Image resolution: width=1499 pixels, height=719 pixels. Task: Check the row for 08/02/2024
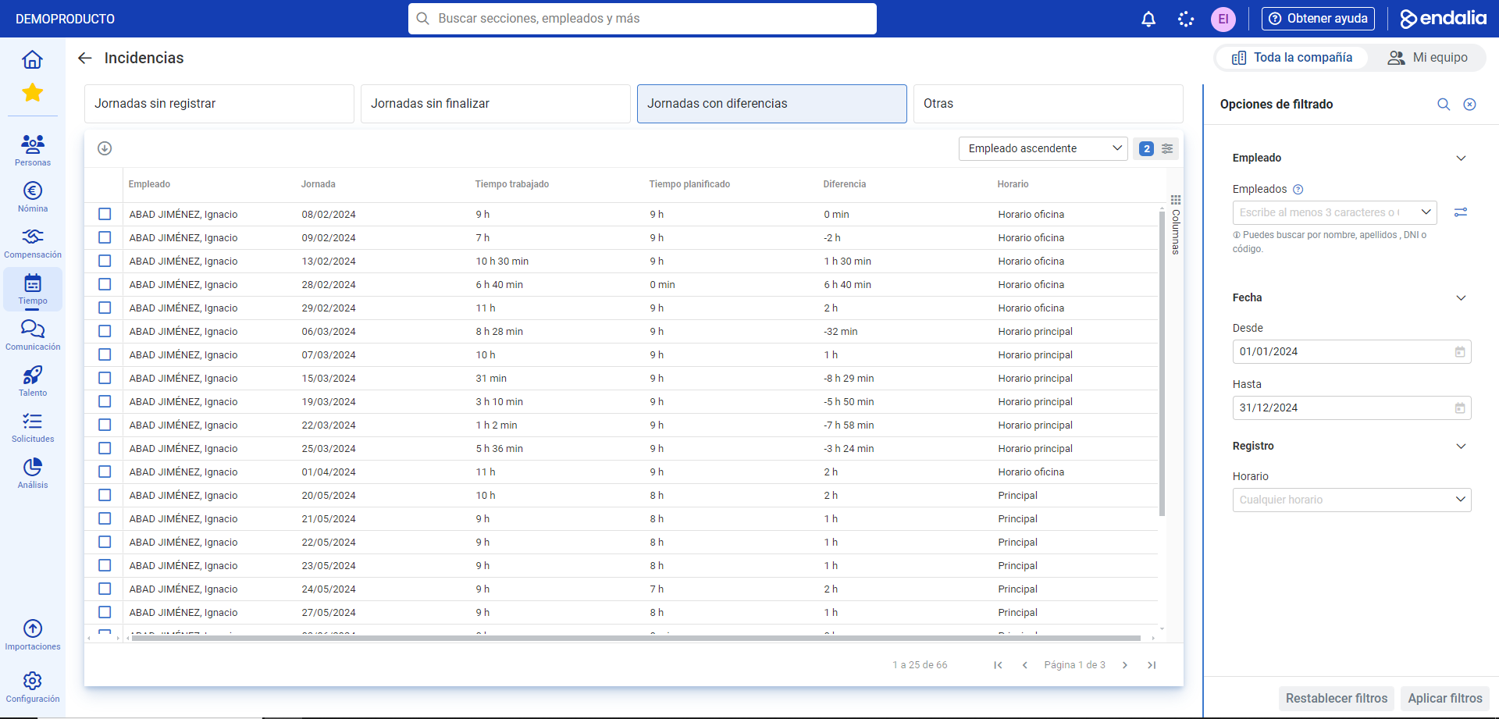tap(105, 214)
